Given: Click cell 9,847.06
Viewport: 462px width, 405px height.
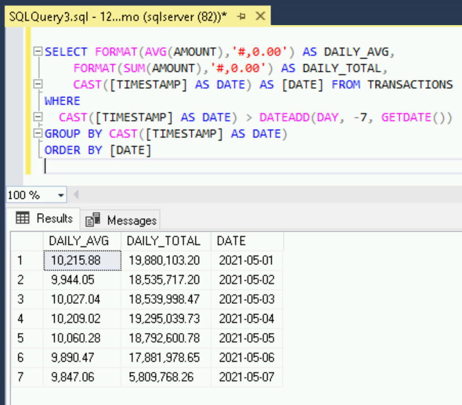Looking at the screenshot, I should click(82, 377).
